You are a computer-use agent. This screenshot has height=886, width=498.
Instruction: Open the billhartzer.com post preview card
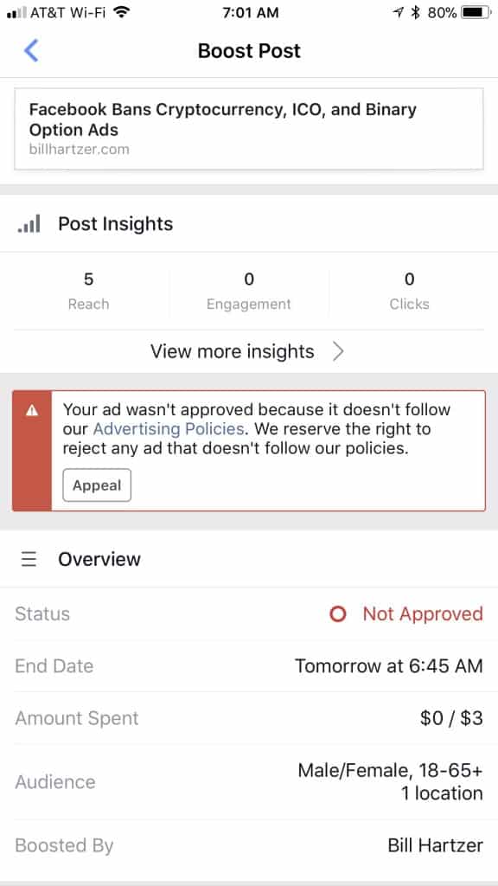(x=248, y=129)
